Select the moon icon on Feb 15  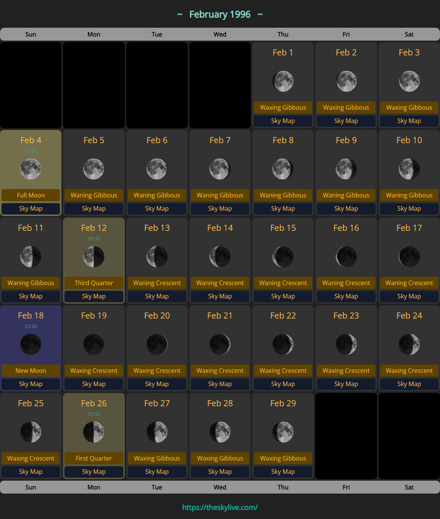tap(283, 257)
